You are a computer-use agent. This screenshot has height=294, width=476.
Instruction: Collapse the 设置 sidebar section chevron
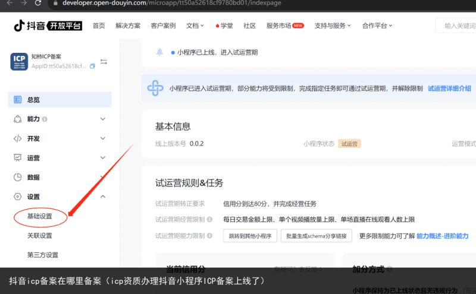[x=103, y=197]
